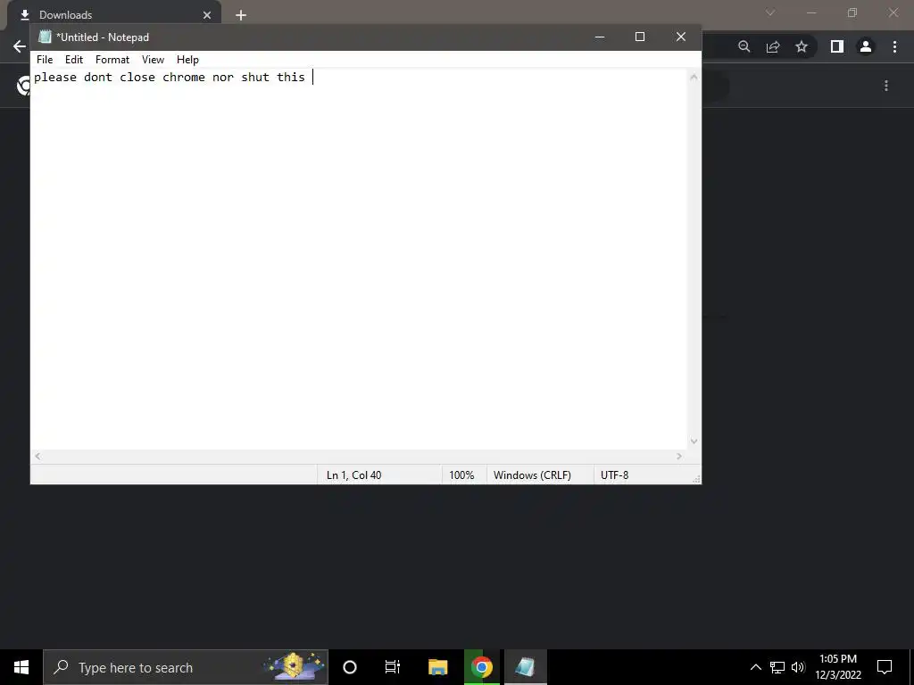The width and height of the screenshot is (914, 685).
Task: Click the vertical scrollbar up arrow in Notepad
Action: (x=694, y=77)
